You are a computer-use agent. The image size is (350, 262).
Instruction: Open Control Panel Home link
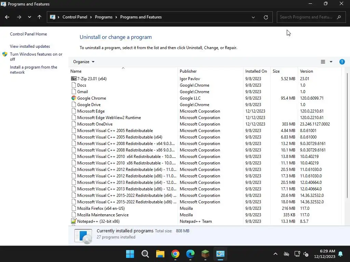click(x=28, y=34)
